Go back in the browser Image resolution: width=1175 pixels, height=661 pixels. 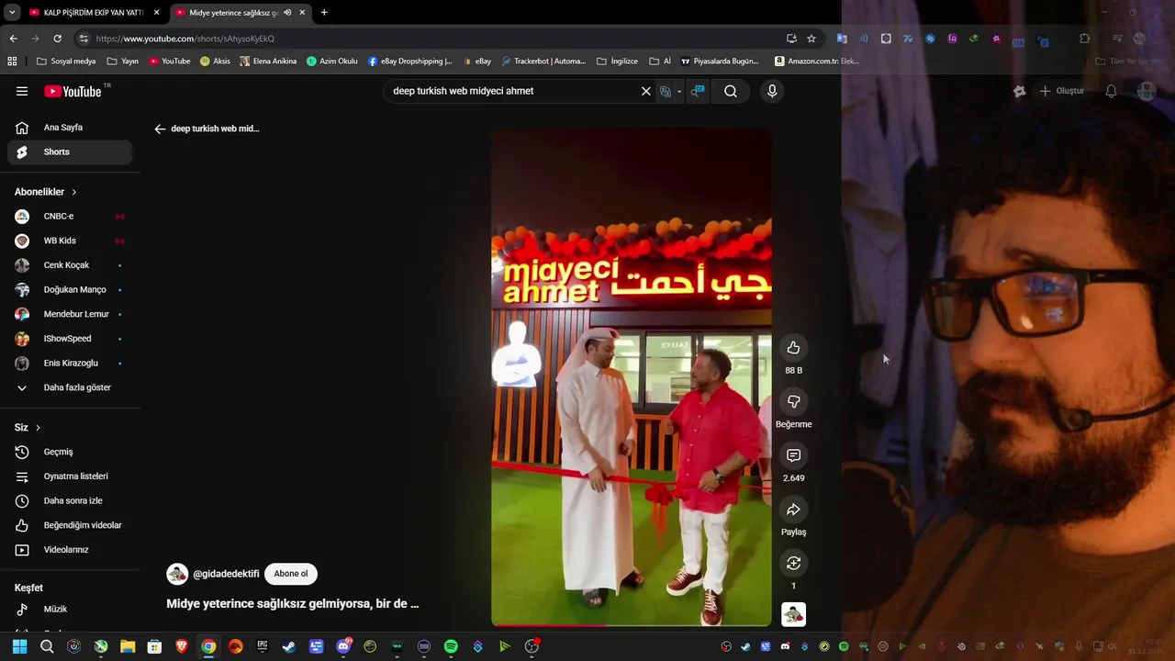coord(13,39)
